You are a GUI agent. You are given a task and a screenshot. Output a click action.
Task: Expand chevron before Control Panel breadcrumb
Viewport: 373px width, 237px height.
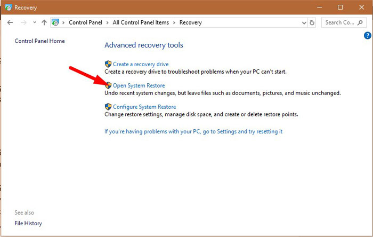[x=63, y=22]
